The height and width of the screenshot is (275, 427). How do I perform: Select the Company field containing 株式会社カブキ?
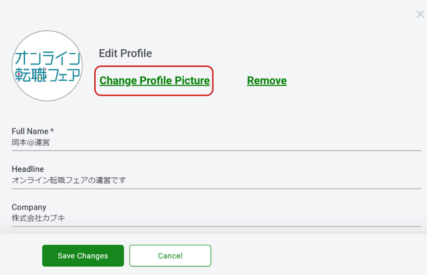click(x=216, y=218)
